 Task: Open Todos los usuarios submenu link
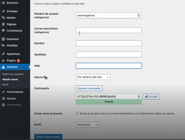13,74
